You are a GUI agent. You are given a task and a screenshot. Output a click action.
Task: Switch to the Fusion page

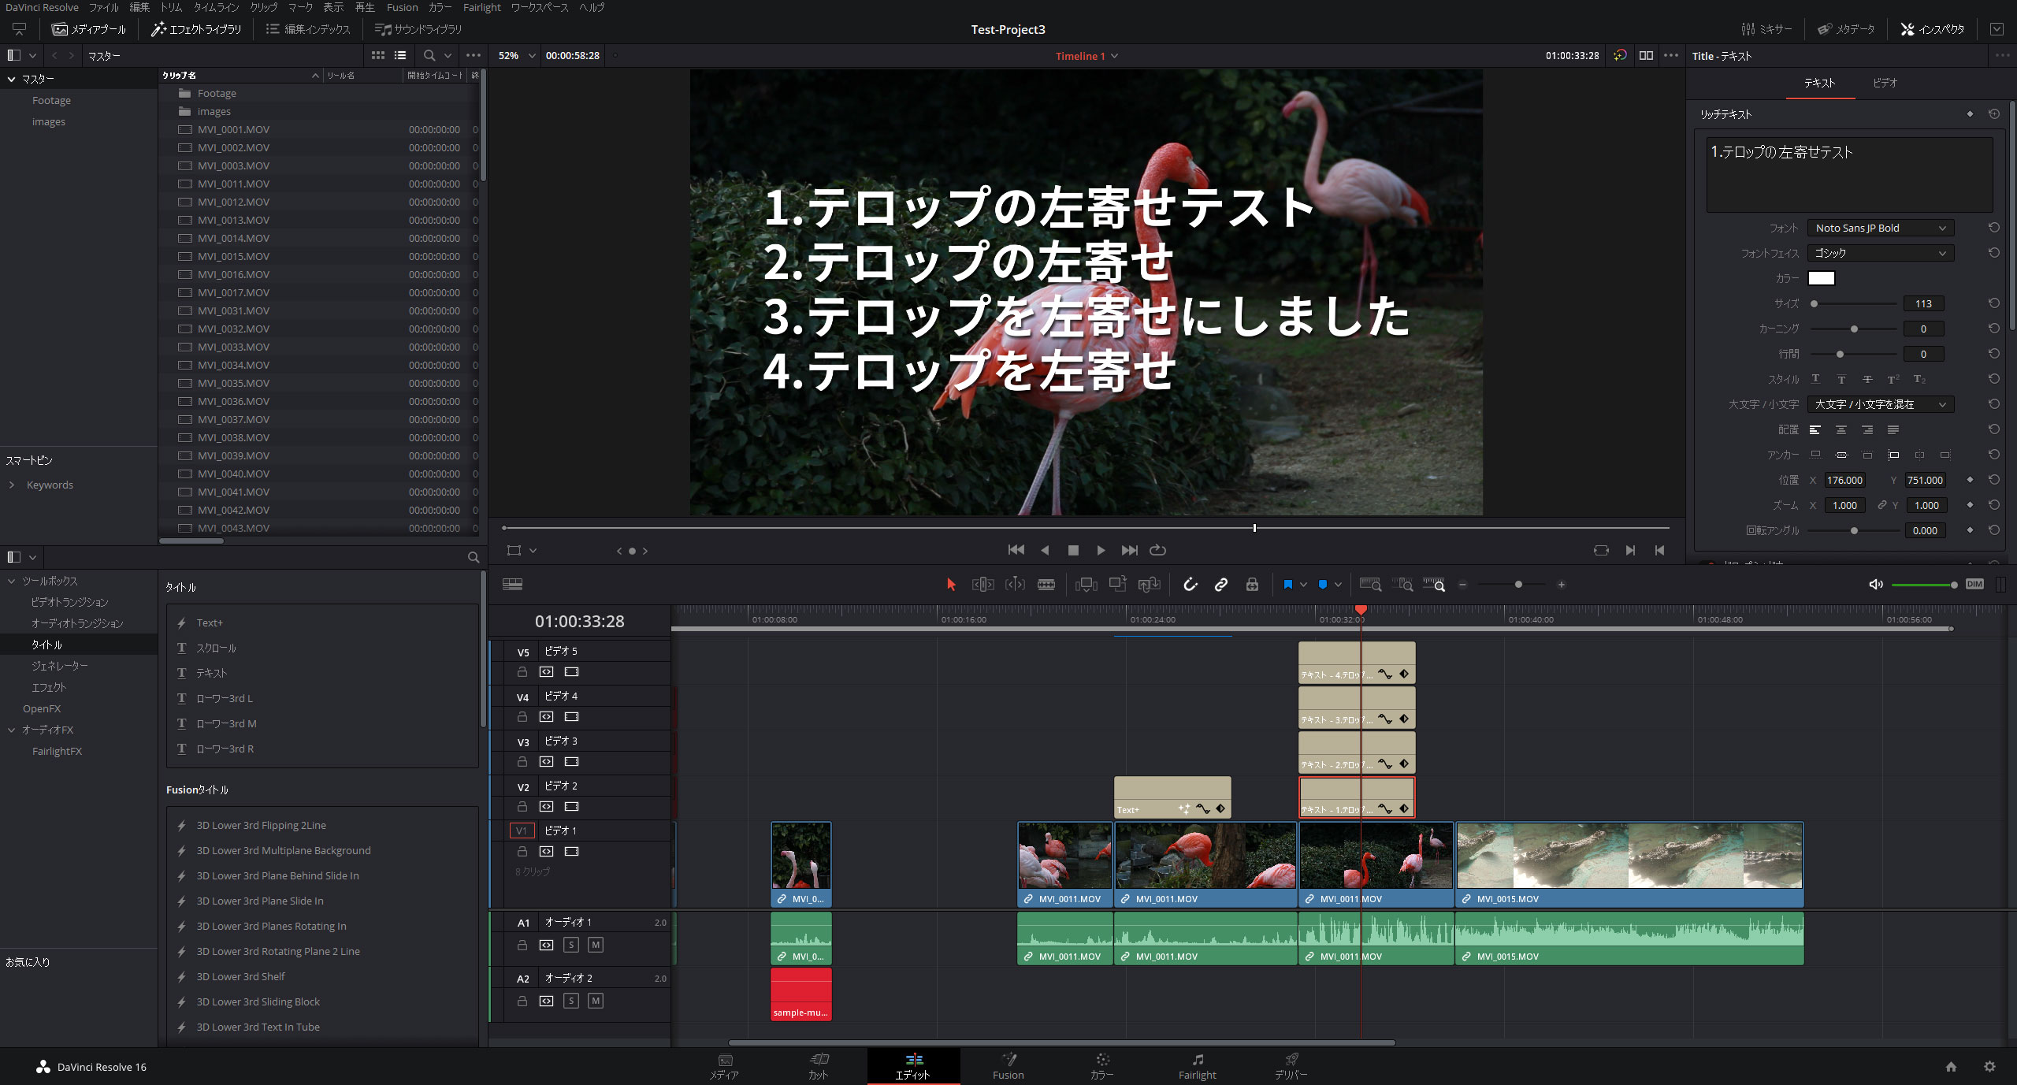pos(1008,1065)
